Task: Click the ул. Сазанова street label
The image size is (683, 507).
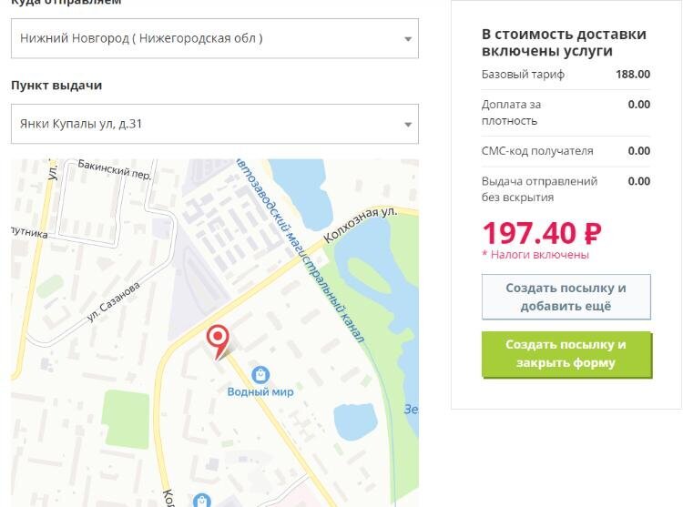Action: click(x=113, y=301)
